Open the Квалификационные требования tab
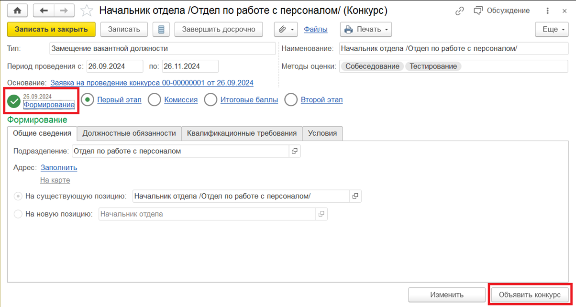This screenshot has width=576, height=307. click(x=242, y=133)
